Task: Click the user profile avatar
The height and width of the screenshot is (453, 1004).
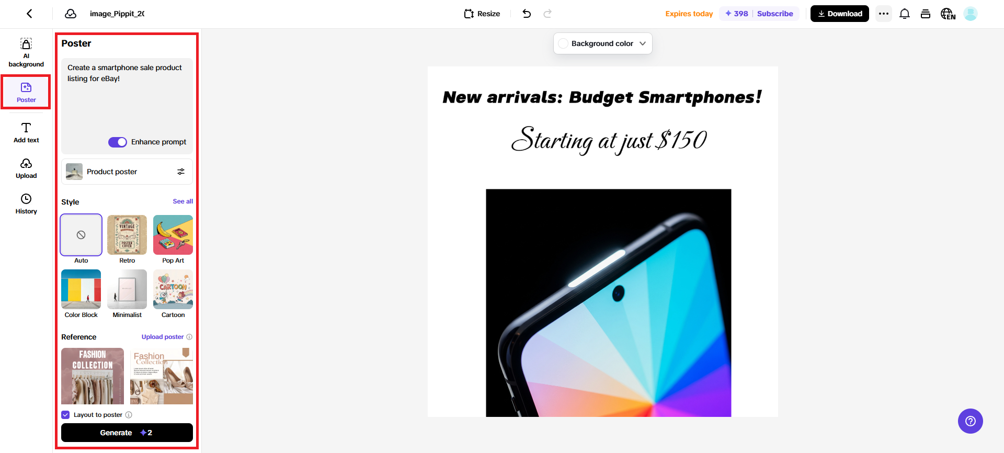Action: pos(971,14)
